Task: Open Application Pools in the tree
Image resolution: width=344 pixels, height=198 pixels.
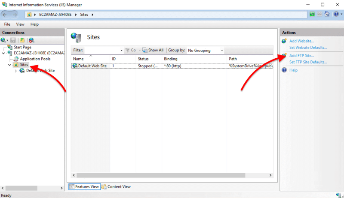Action: click(35, 59)
